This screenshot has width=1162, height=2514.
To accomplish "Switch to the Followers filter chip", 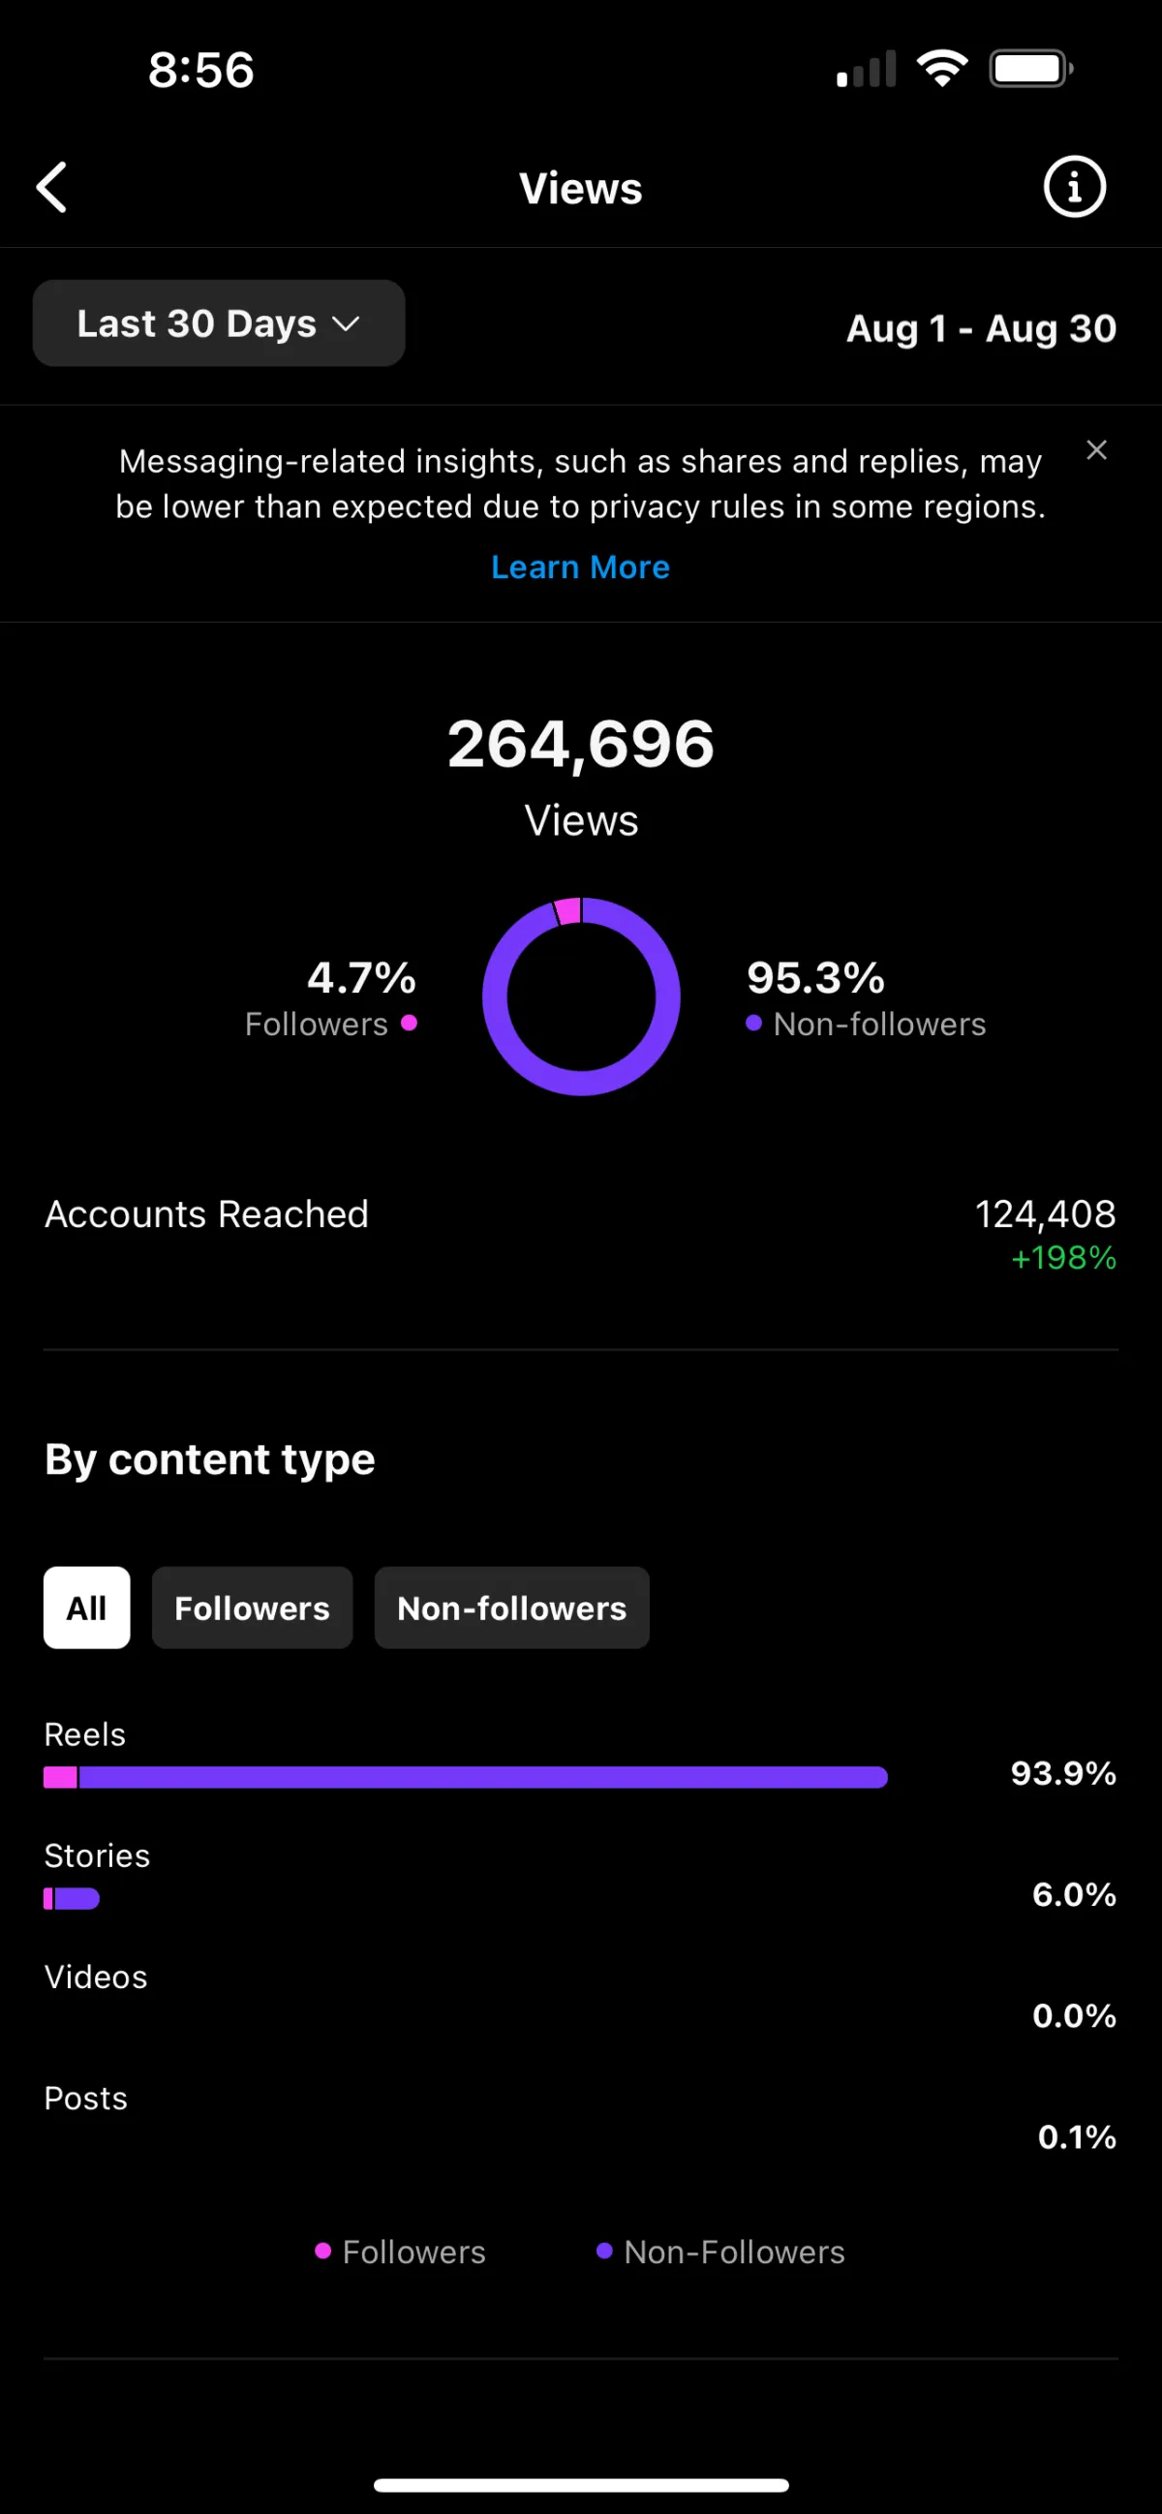I will point(252,1608).
